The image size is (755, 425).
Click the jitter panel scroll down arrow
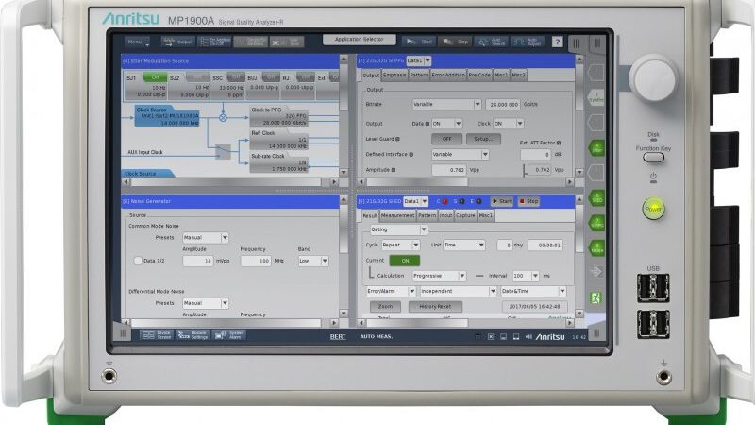coord(344,173)
